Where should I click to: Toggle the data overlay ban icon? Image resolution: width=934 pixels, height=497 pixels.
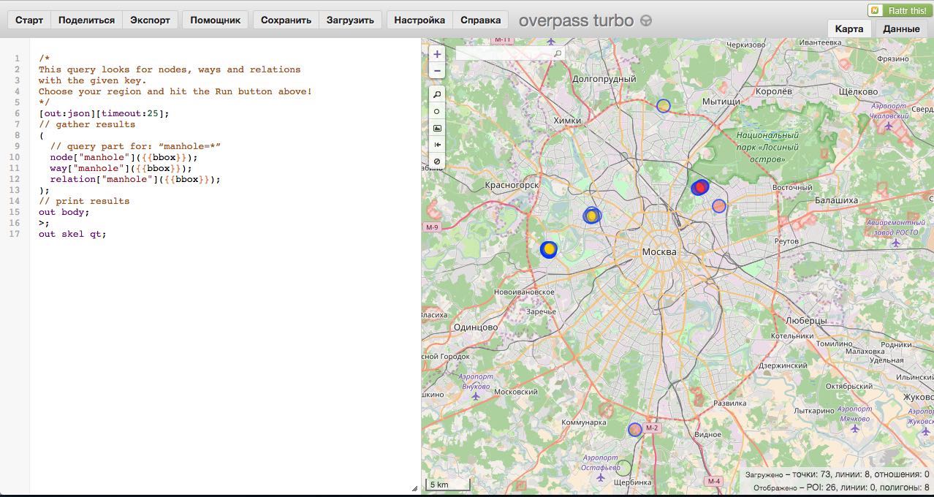pos(437,161)
